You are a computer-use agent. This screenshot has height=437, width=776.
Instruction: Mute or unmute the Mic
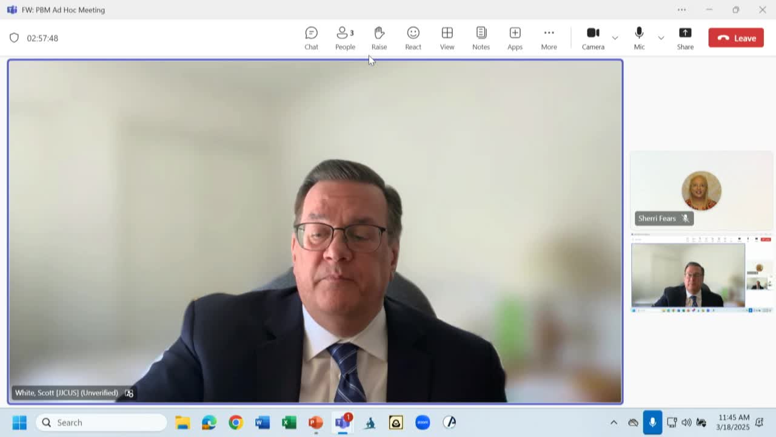pyautogui.click(x=639, y=38)
